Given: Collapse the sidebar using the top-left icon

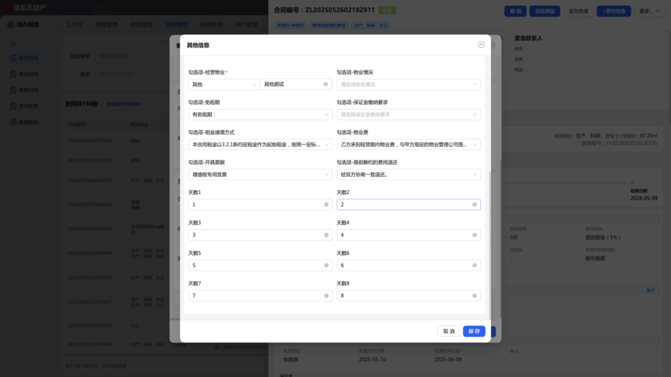Looking at the screenshot, I should [12, 43].
